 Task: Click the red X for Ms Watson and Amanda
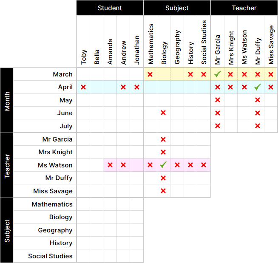click(110, 165)
